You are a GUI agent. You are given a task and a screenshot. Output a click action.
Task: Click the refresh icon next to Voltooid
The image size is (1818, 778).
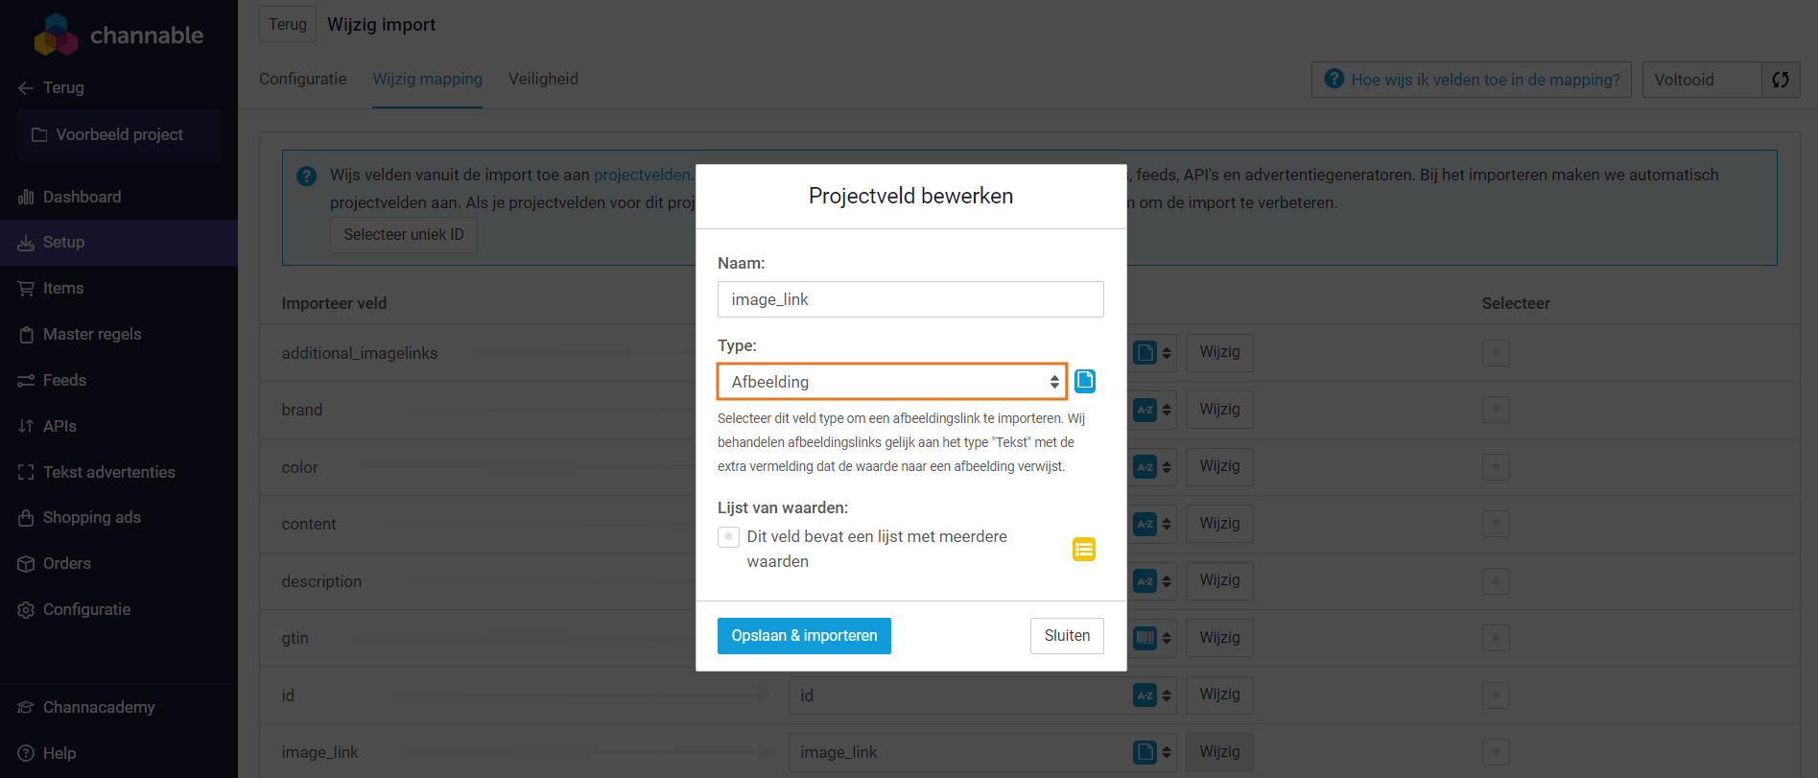[1781, 80]
